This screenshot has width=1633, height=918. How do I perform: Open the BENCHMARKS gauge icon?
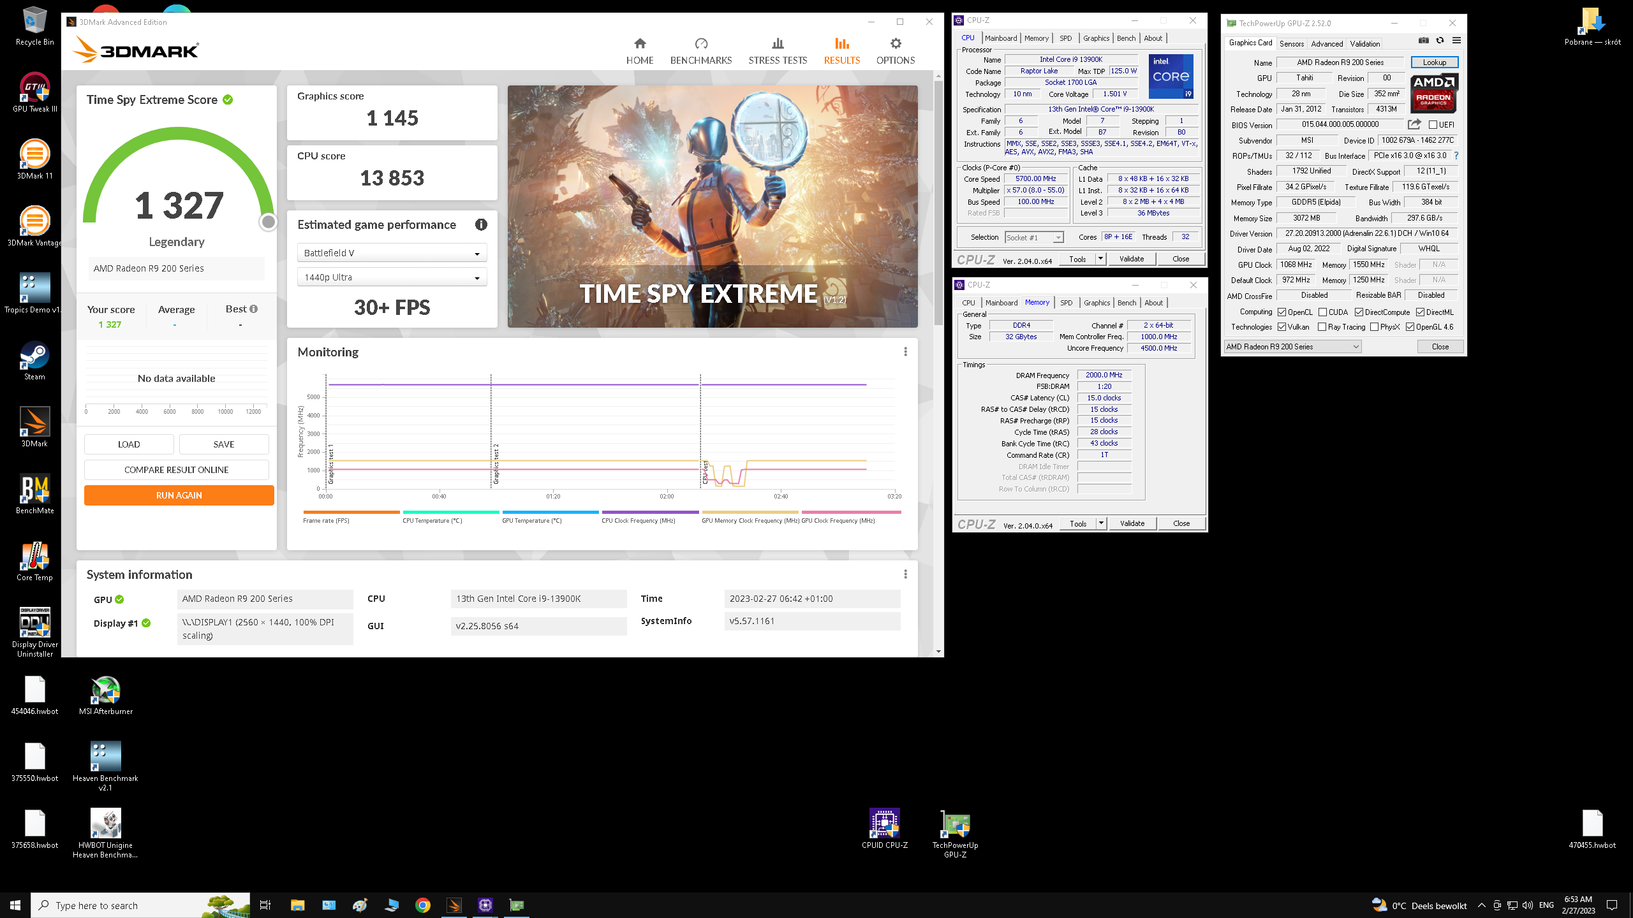pyautogui.click(x=701, y=43)
